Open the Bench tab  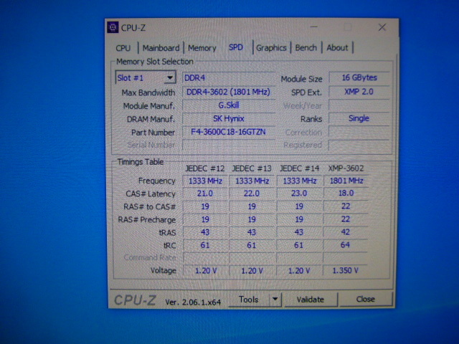(306, 48)
